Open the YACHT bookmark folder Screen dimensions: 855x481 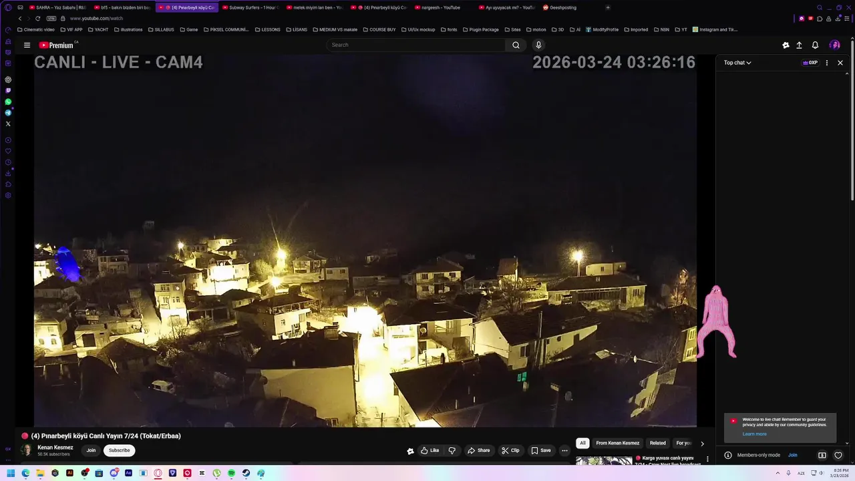[x=98, y=29]
